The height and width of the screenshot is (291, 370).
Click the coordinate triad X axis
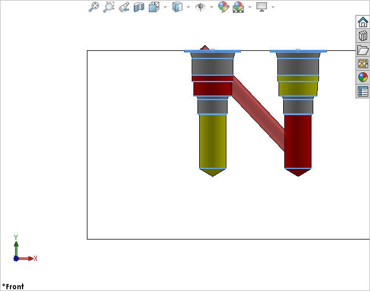[27, 259]
